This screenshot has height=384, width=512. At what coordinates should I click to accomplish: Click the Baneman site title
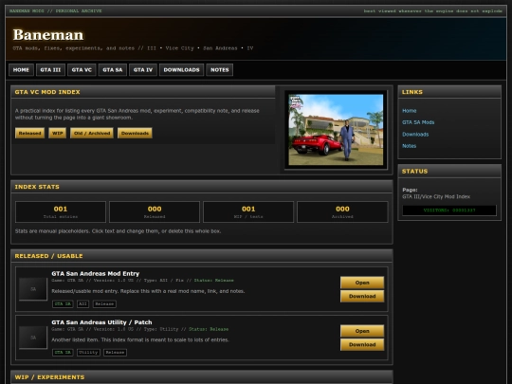click(48, 35)
